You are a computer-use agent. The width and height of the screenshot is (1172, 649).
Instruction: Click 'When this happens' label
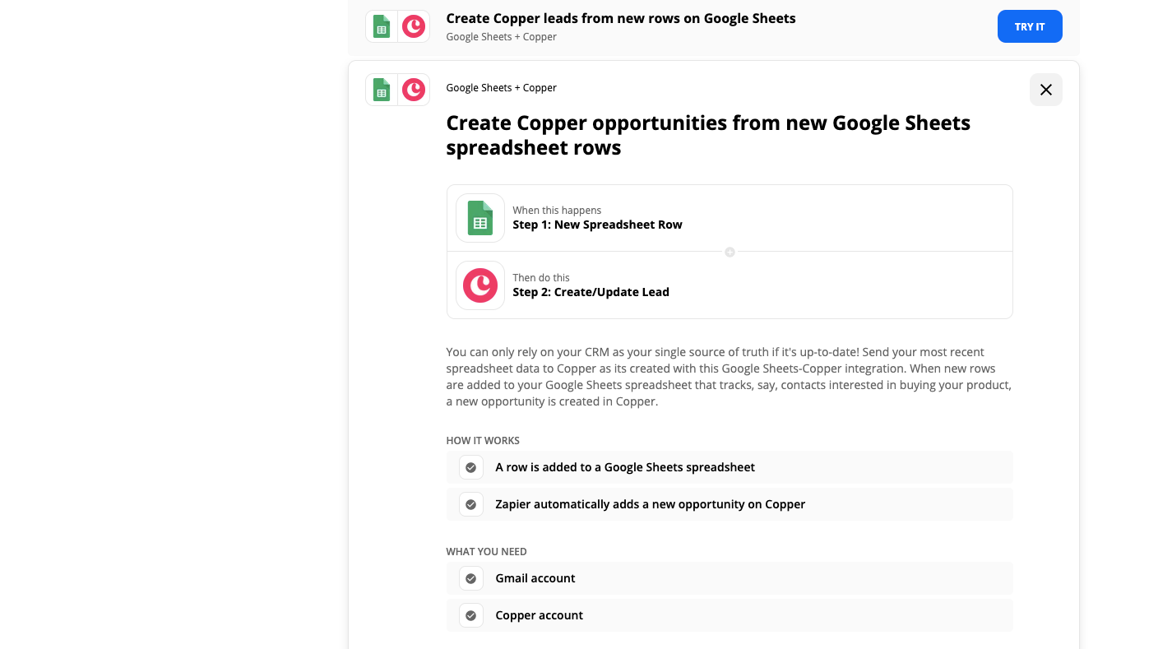pyautogui.click(x=557, y=211)
